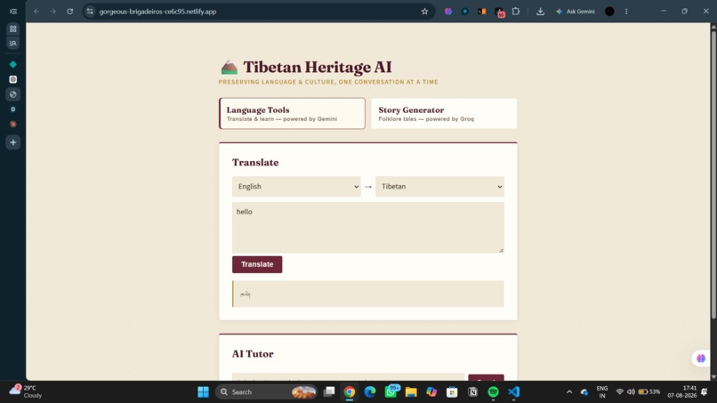Click the browser forward arrow
This screenshot has width=717, height=403.
click(x=53, y=12)
